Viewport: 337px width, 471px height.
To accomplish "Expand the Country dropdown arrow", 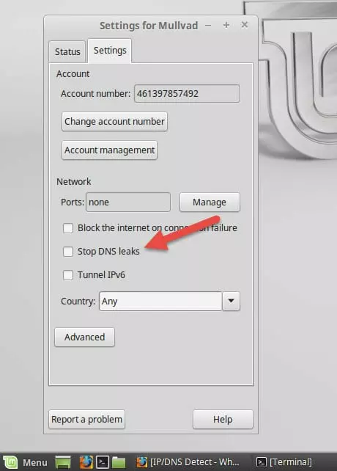I will (x=231, y=301).
